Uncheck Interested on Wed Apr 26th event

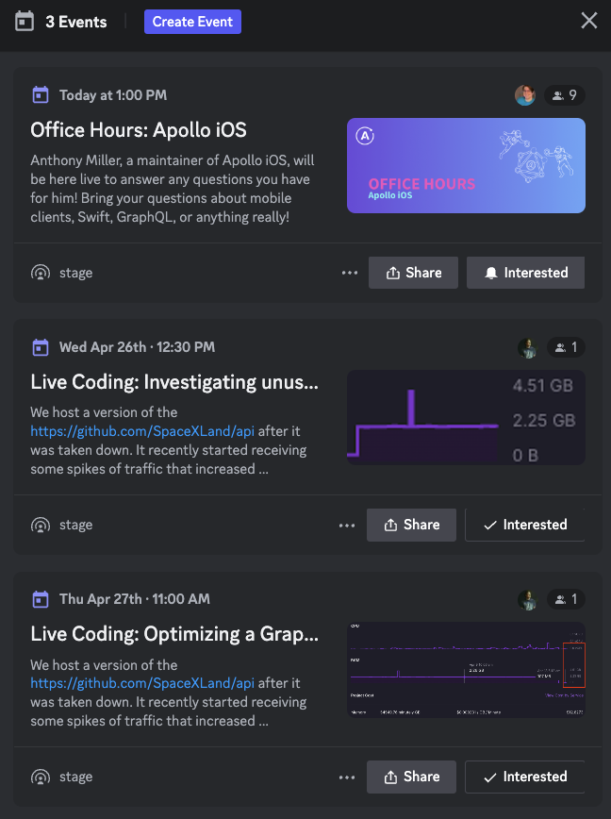525,525
